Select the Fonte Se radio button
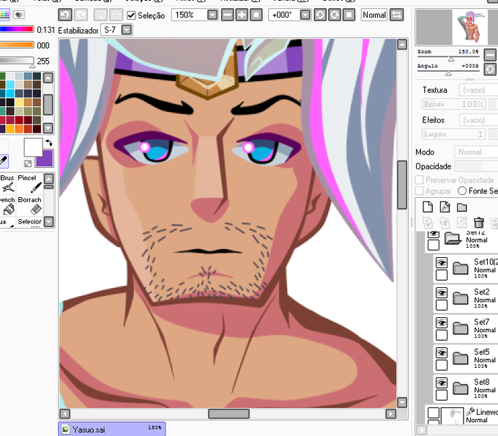 pyautogui.click(x=462, y=191)
